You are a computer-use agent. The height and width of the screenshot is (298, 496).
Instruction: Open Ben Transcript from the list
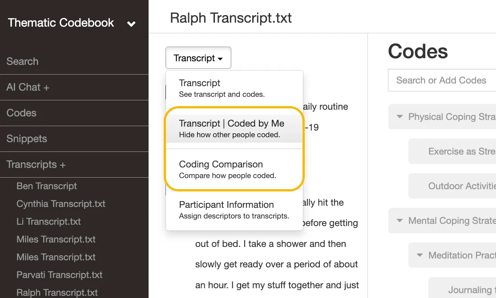[x=47, y=186]
